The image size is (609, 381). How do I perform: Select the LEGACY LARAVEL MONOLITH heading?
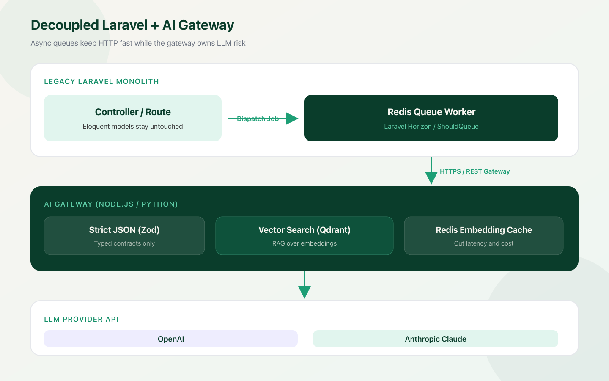click(x=101, y=81)
